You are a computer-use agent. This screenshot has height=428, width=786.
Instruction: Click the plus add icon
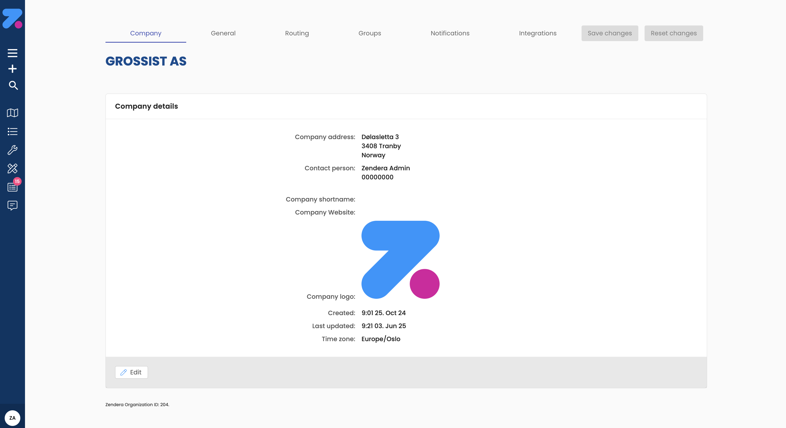pos(12,69)
